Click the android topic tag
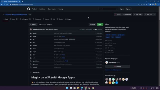 (108, 35)
